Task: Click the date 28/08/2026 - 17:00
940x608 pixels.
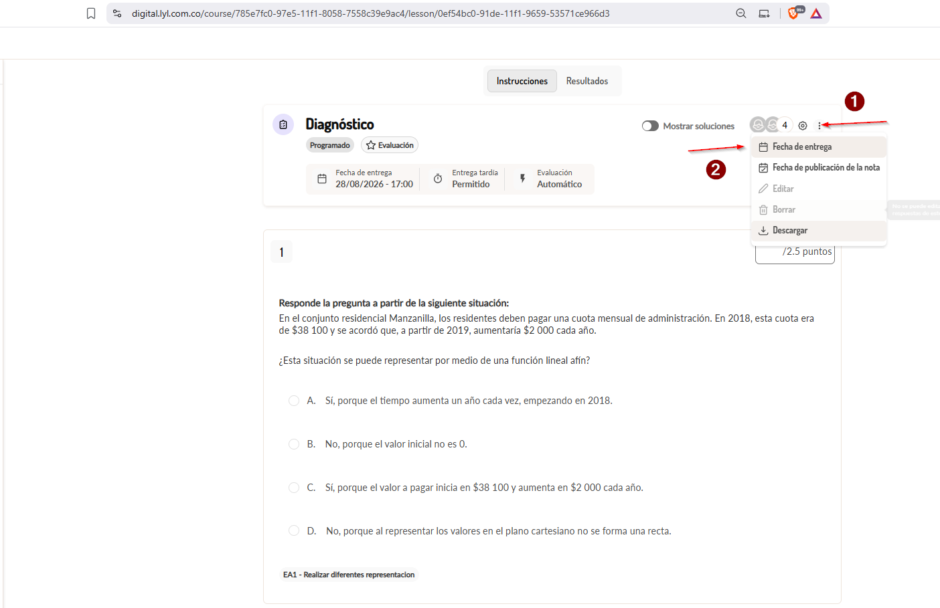Action: (x=374, y=184)
